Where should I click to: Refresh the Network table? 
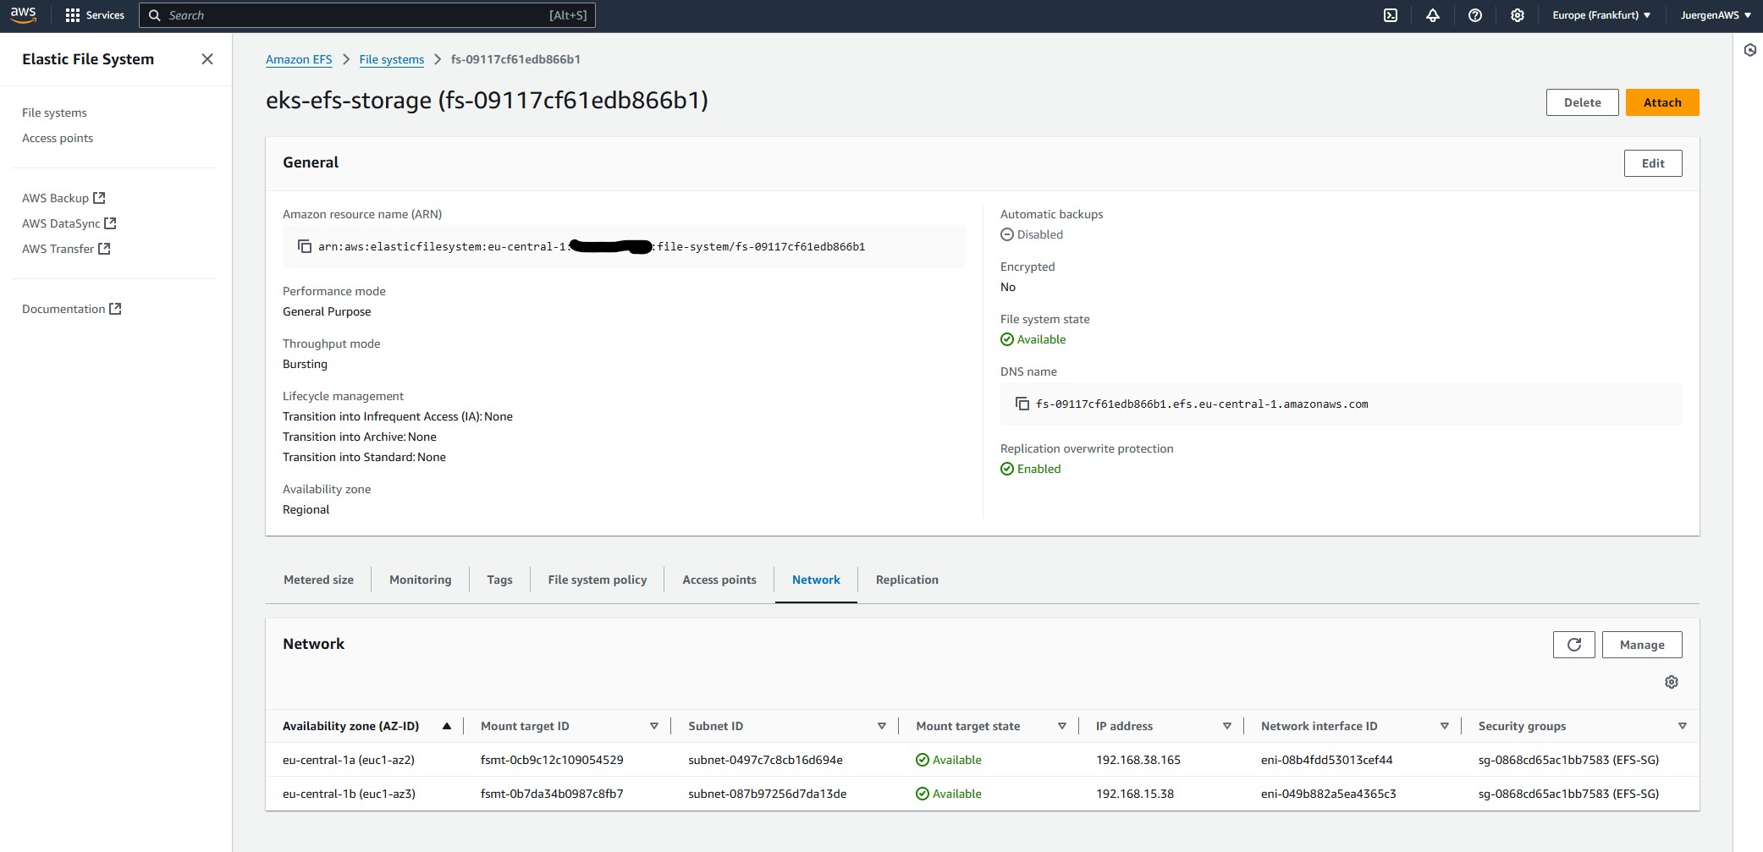point(1574,644)
